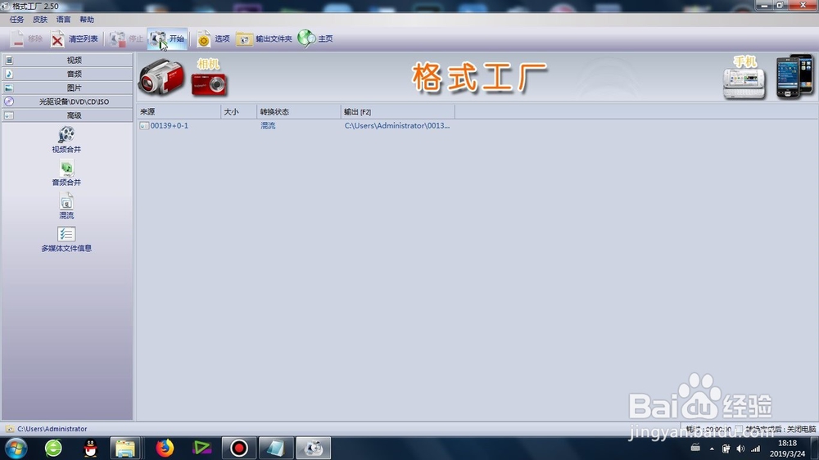Show hidden tray icons arrow
This screenshot has width=819, height=460.
[x=712, y=449]
